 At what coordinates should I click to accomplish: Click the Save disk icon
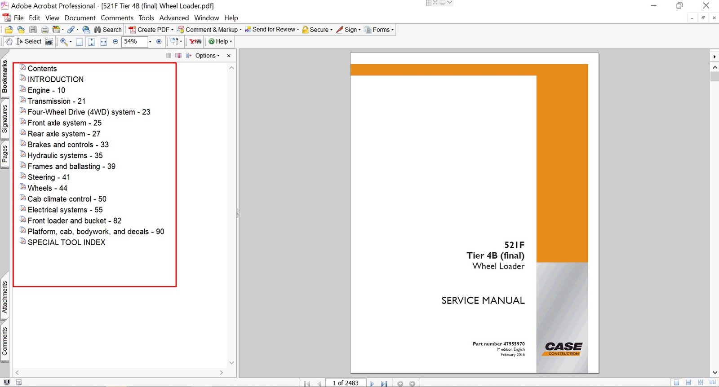pos(33,30)
